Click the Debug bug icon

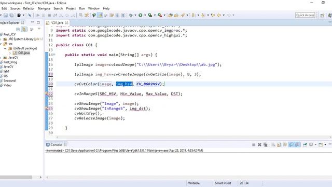coord(131,15)
